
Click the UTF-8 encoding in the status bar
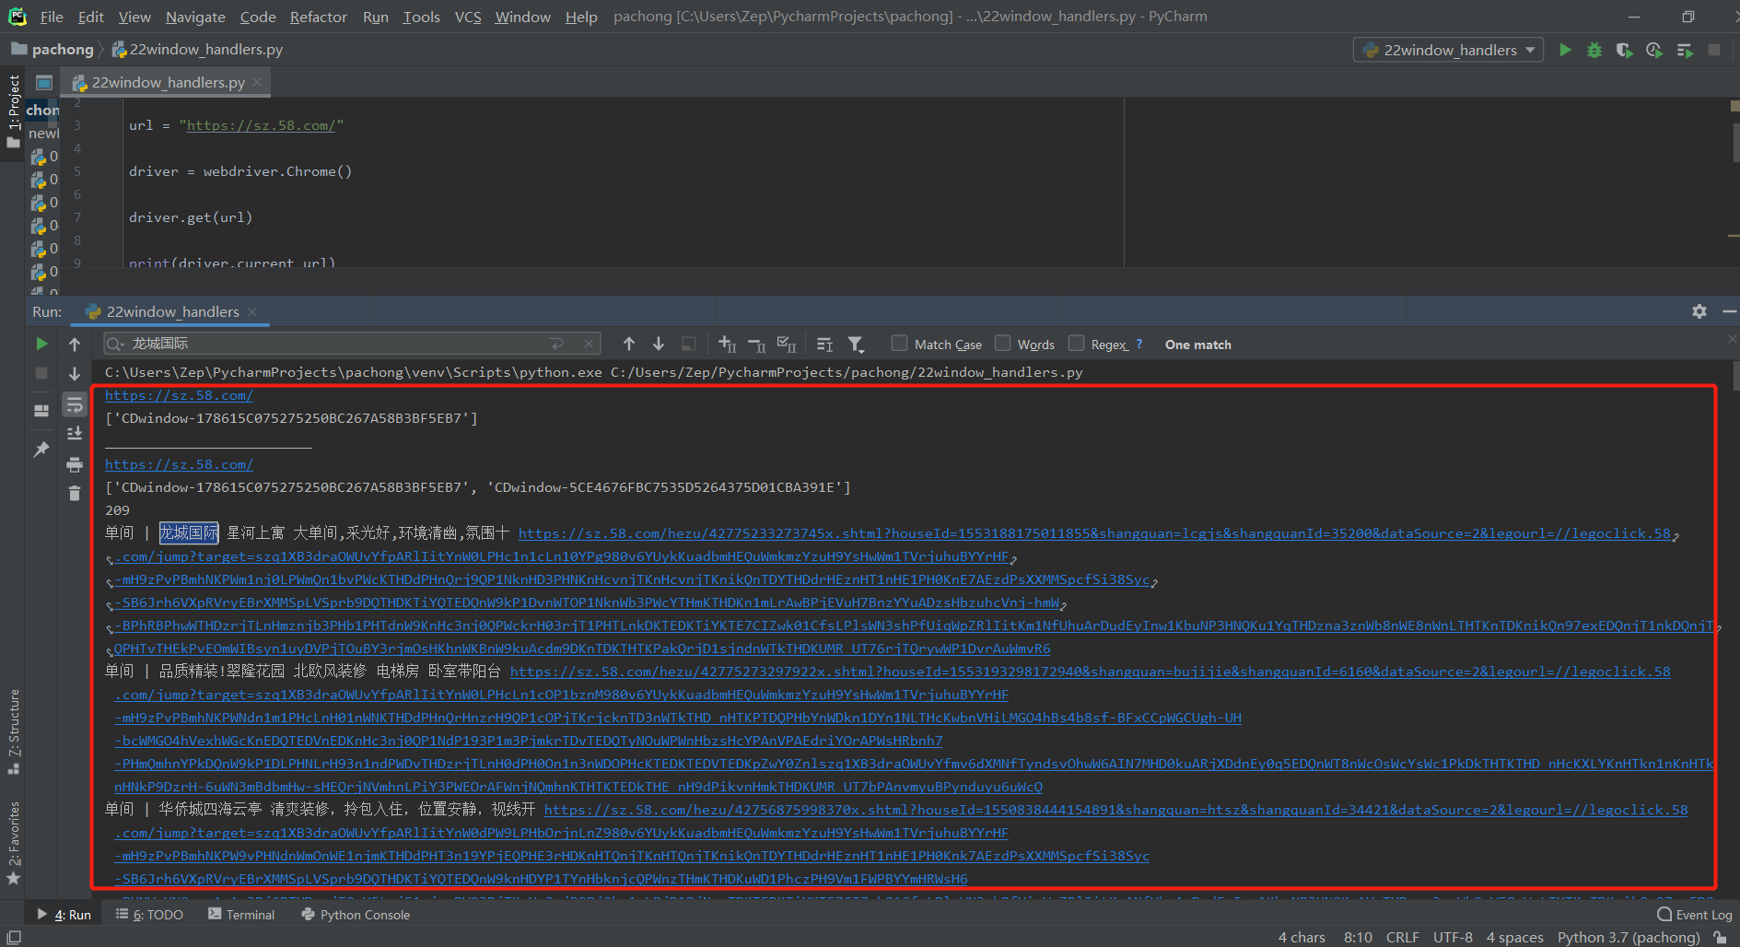coord(1453,937)
